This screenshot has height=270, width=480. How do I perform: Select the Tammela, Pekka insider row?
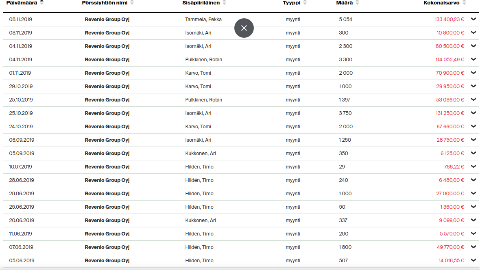tap(203, 19)
